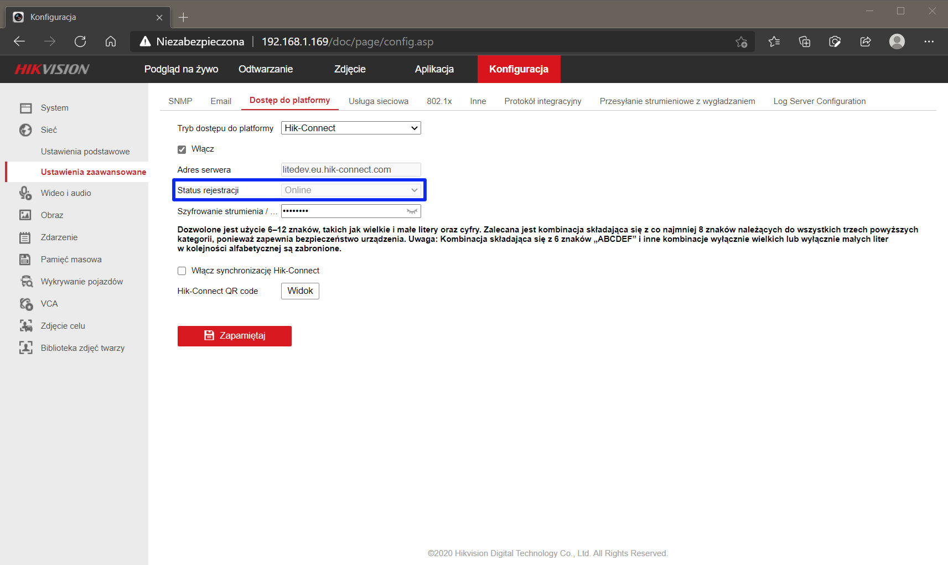Open browser home page icon
The image size is (948, 565).
pos(111,42)
